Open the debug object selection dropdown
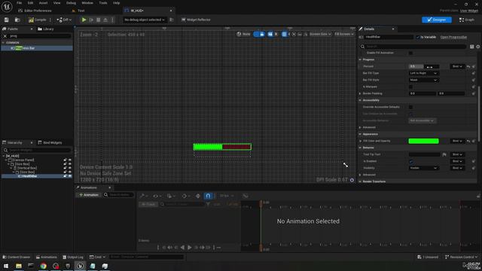 144,20
